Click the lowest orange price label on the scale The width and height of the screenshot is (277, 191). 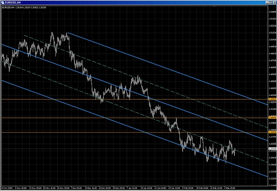272,132
